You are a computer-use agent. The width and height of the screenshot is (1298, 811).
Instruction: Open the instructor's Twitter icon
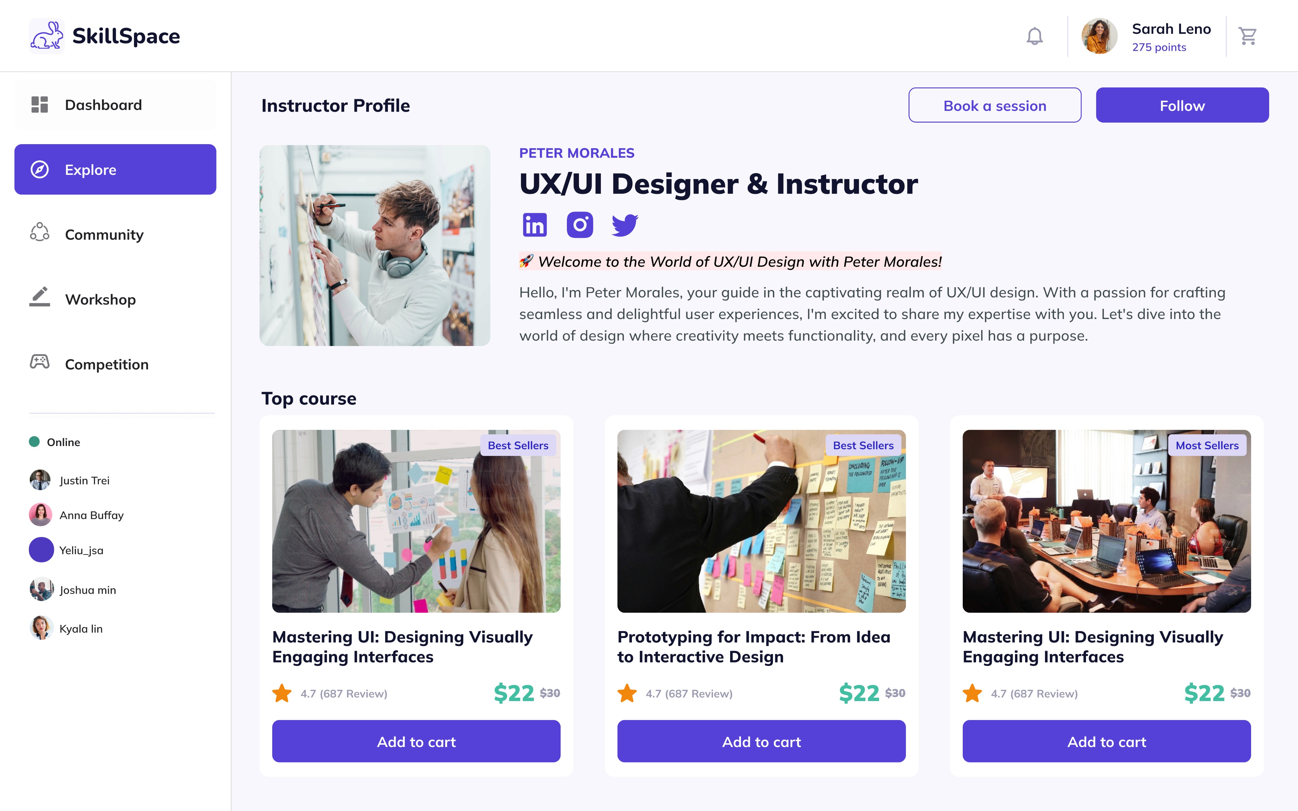[625, 225]
